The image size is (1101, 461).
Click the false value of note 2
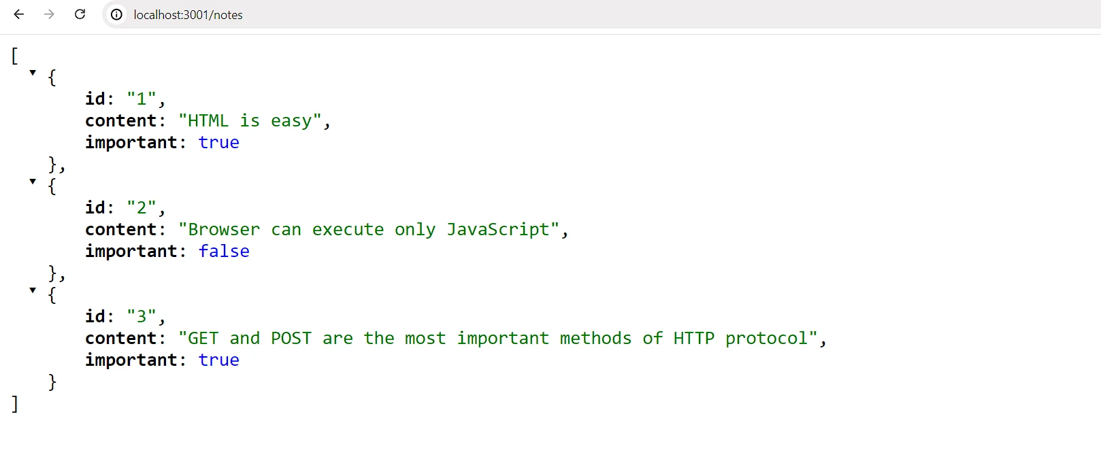pos(224,252)
